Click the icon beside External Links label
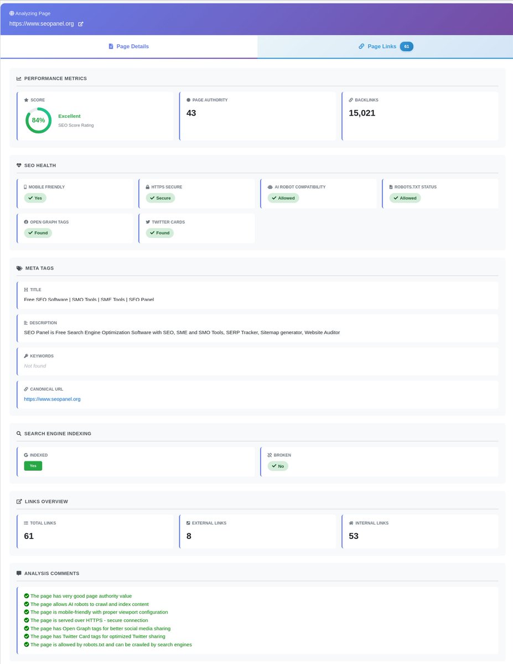The image size is (513, 664). tap(188, 523)
